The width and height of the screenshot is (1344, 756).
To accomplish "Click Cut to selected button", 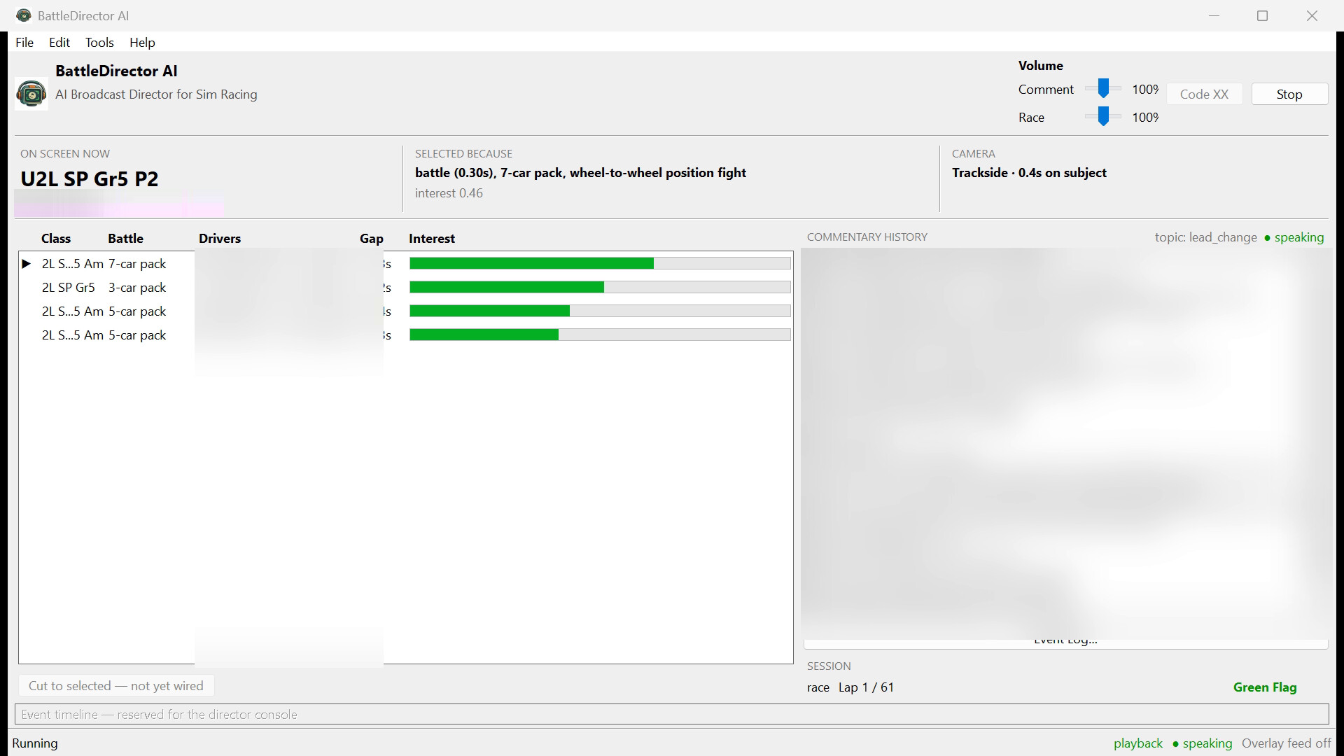I will click(116, 686).
